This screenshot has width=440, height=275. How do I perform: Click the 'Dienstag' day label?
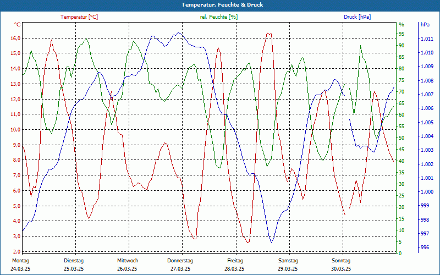click(74, 261)
